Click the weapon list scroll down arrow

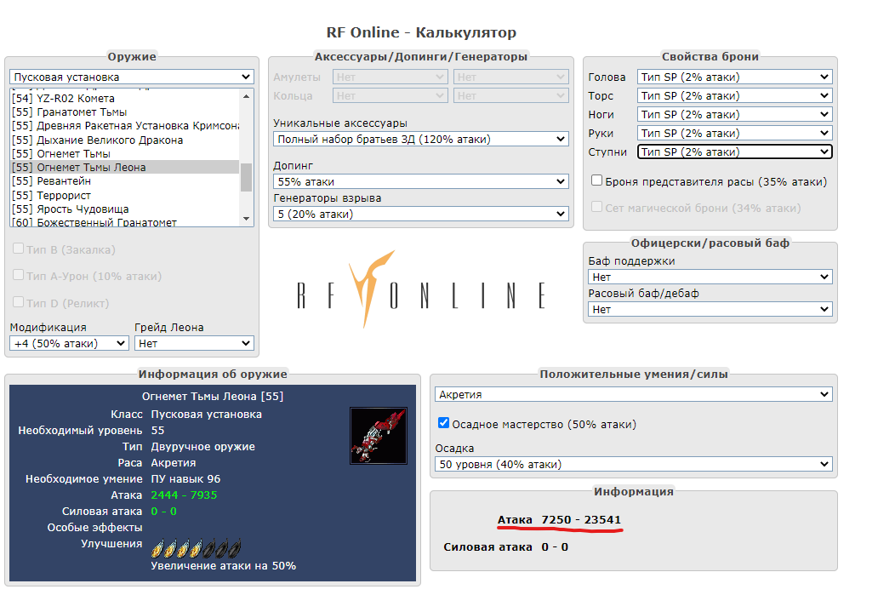tap(247, 219)
